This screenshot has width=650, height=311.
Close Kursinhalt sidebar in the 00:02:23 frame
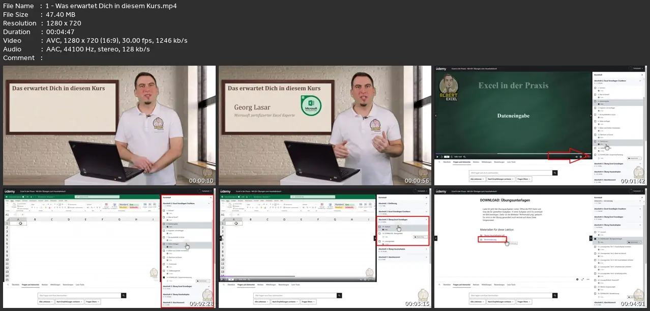point(211,197)
